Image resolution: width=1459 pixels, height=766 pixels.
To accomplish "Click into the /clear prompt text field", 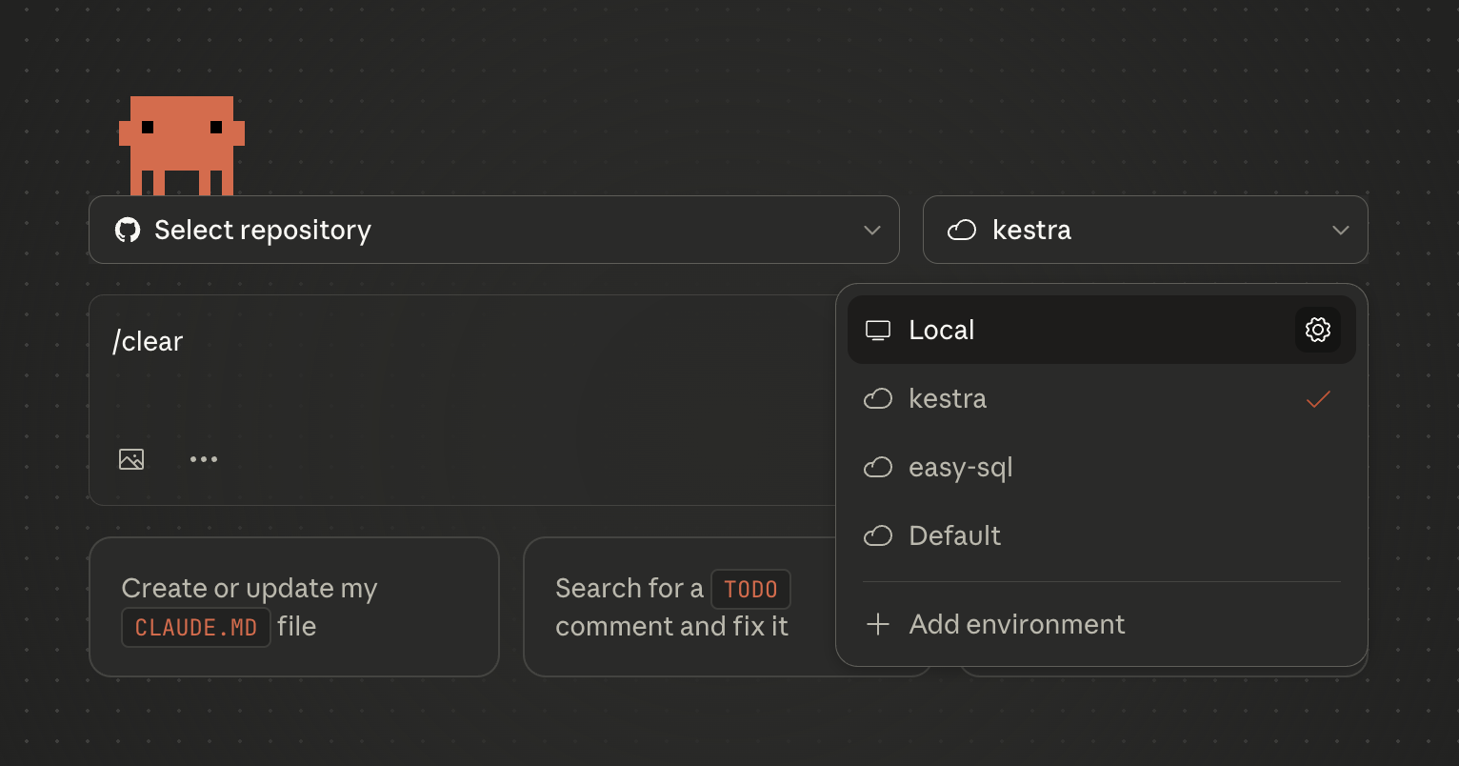I will (457, 381).
